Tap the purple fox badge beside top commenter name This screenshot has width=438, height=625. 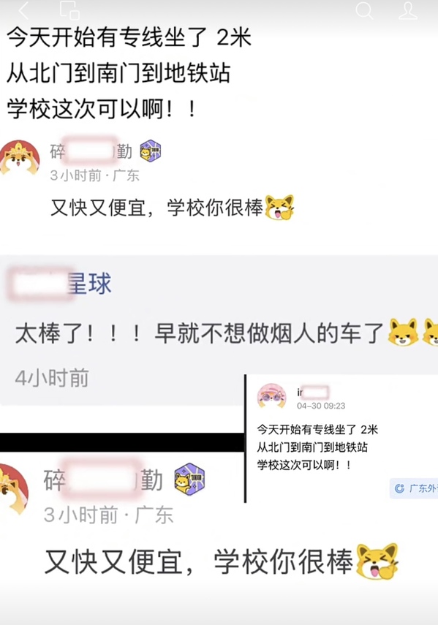pyautogui.click(x=150, y=151)
